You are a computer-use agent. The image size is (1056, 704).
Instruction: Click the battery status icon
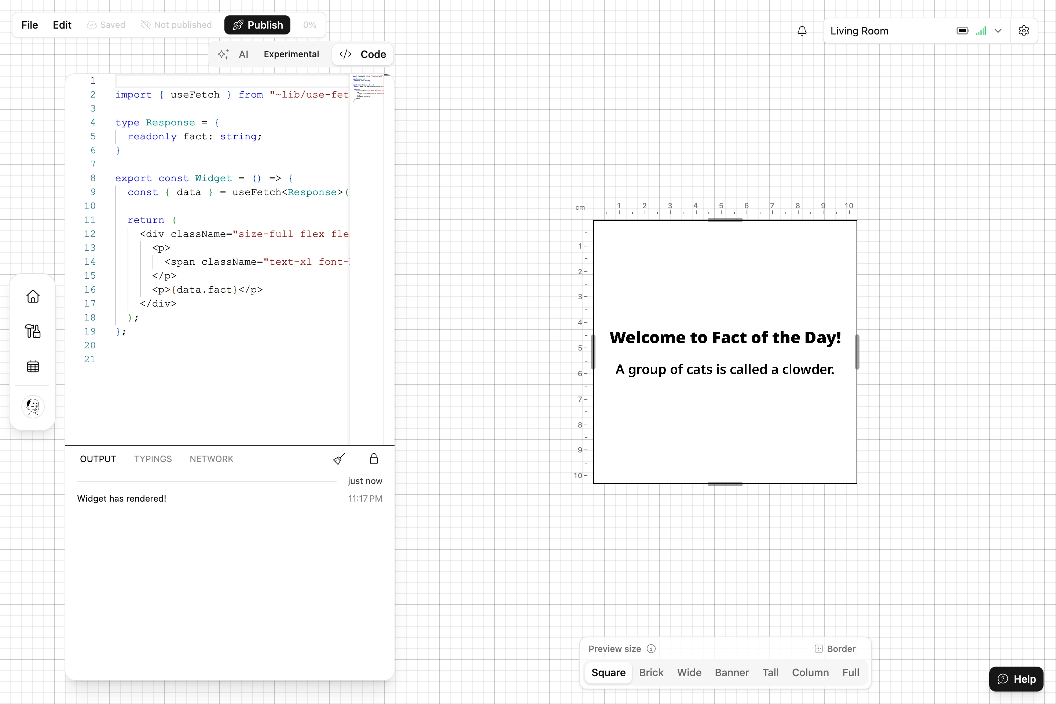click(x=962, y=31)
